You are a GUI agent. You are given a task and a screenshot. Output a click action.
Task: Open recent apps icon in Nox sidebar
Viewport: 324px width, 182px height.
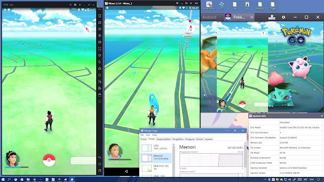(100, 171)
